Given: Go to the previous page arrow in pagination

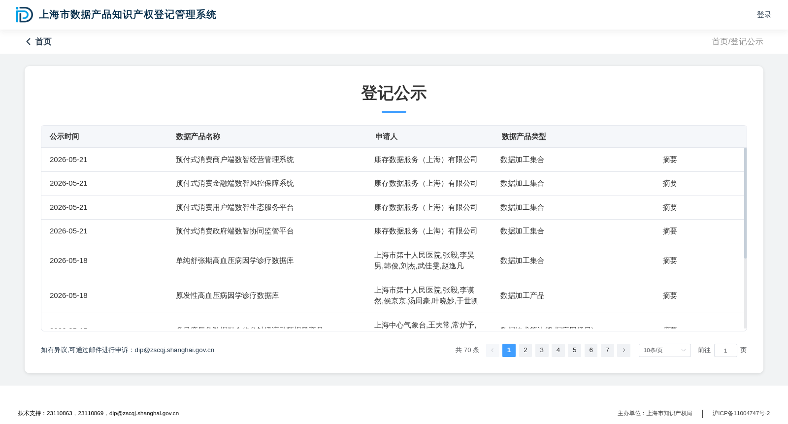Looking at the screenshot, I should (492, 350).
